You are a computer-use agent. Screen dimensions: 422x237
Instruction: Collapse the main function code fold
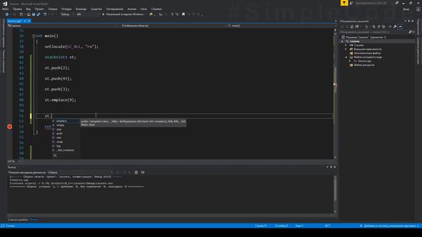point(34,36)
